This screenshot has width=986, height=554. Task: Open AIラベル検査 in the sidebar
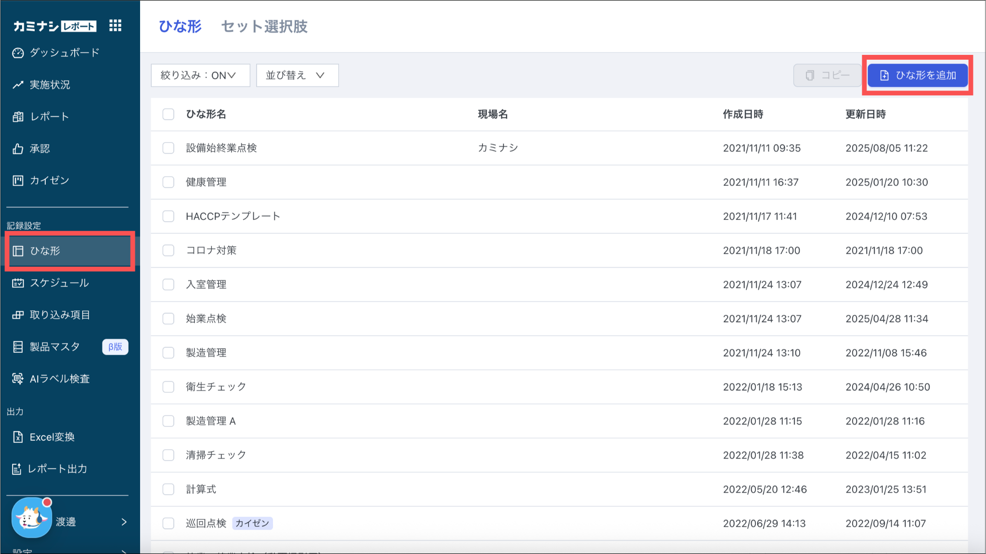pyautogui.click(x=59, y=379)
